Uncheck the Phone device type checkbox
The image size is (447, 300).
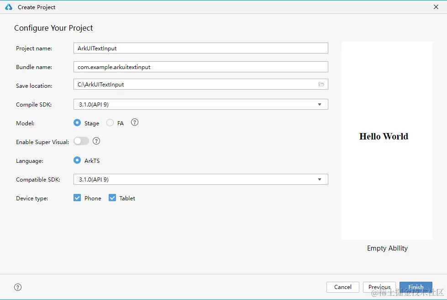[x=77, y=198]
